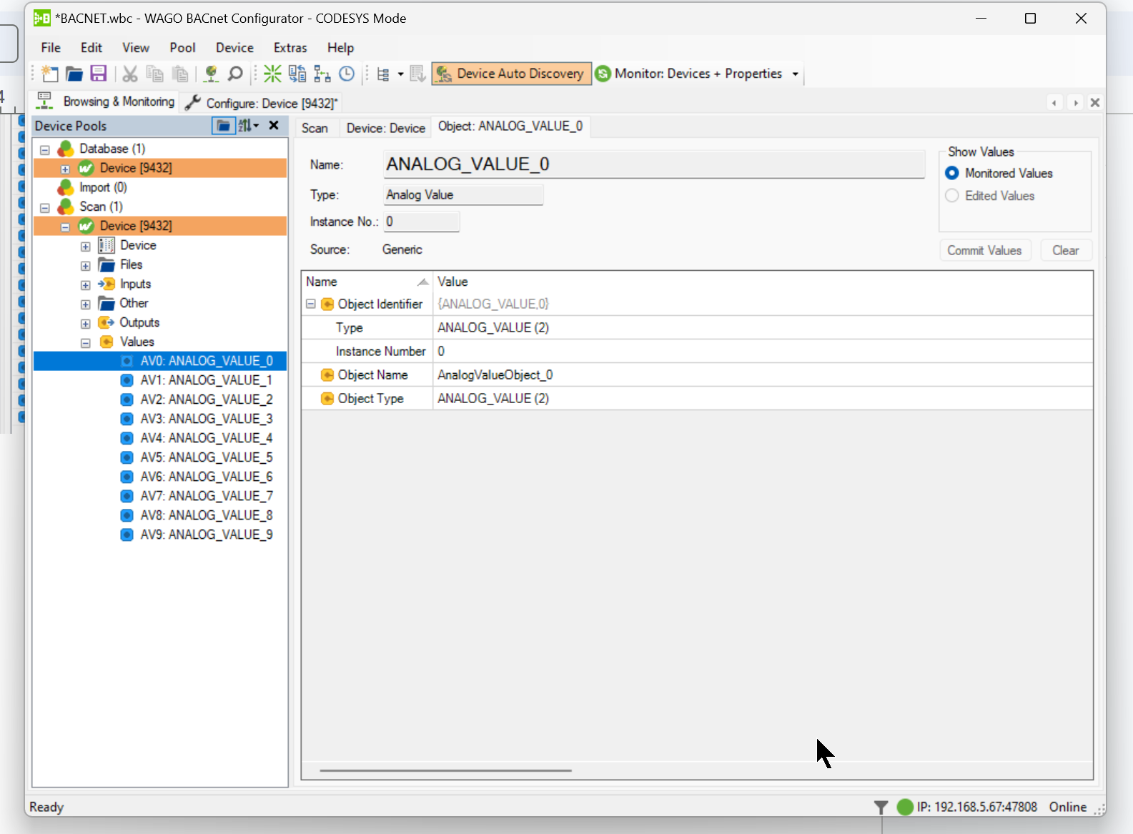Open the Extras menu
Image resolution: width=1133 pixels, height=834 pixels.
(290, 48)
